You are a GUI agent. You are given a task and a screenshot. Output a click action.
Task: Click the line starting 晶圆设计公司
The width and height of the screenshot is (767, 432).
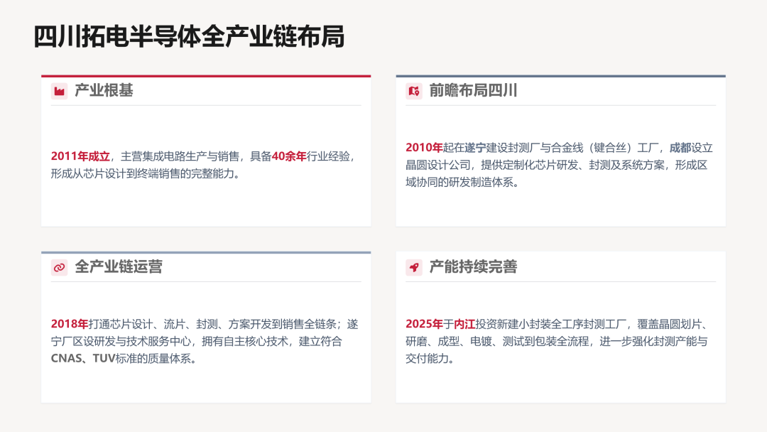[556, 165]
